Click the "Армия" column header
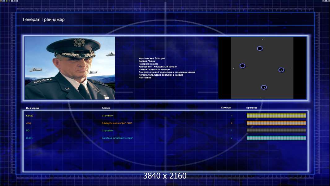This screenshot has width=330, height=186. tap(106, 108)
